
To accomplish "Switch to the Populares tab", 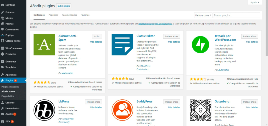I will coord(53,15).
